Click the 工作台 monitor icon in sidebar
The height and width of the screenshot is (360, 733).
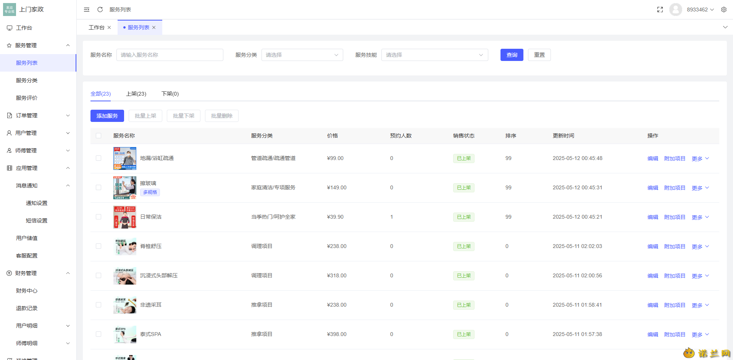(10, 28)
